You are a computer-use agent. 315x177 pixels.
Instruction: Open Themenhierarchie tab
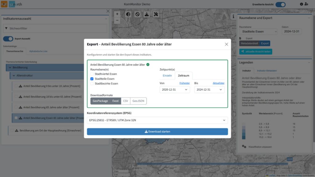point(15,51)
